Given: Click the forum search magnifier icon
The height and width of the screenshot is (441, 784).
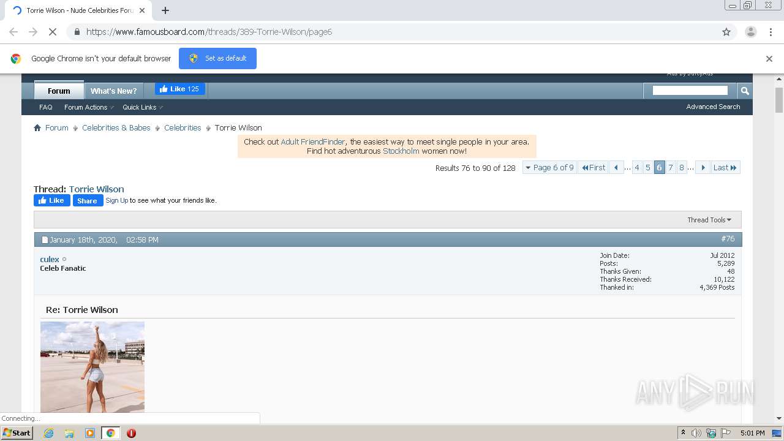Looking at the screenshot, I should point(745,91).
